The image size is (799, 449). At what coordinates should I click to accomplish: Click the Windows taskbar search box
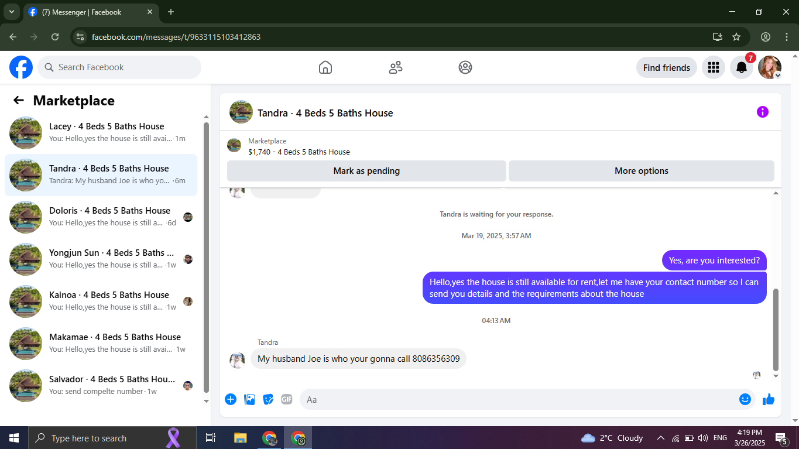point(112,438)
